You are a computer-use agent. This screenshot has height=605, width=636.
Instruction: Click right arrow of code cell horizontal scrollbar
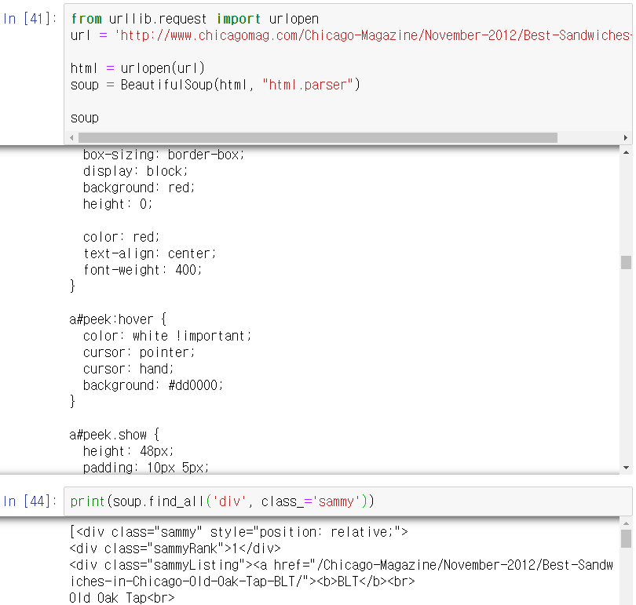(x=626, y=138)
